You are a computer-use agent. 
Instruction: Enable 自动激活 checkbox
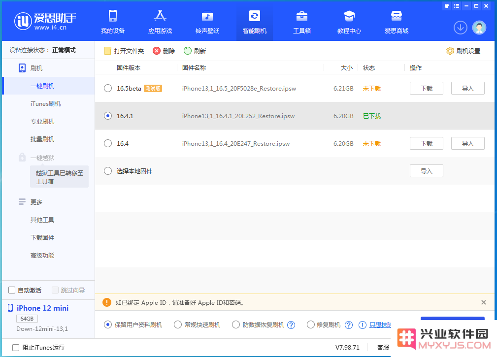(12, 290)
